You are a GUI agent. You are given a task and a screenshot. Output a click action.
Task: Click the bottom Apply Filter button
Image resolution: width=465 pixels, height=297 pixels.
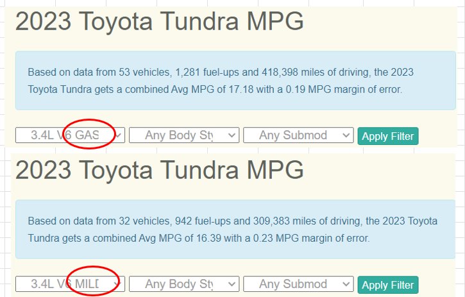coord(388,285)
